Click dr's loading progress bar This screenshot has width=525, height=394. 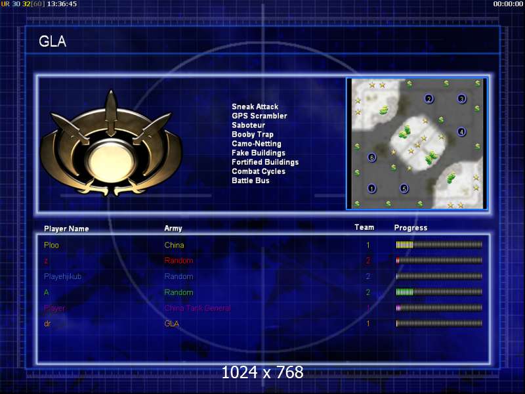439,324
